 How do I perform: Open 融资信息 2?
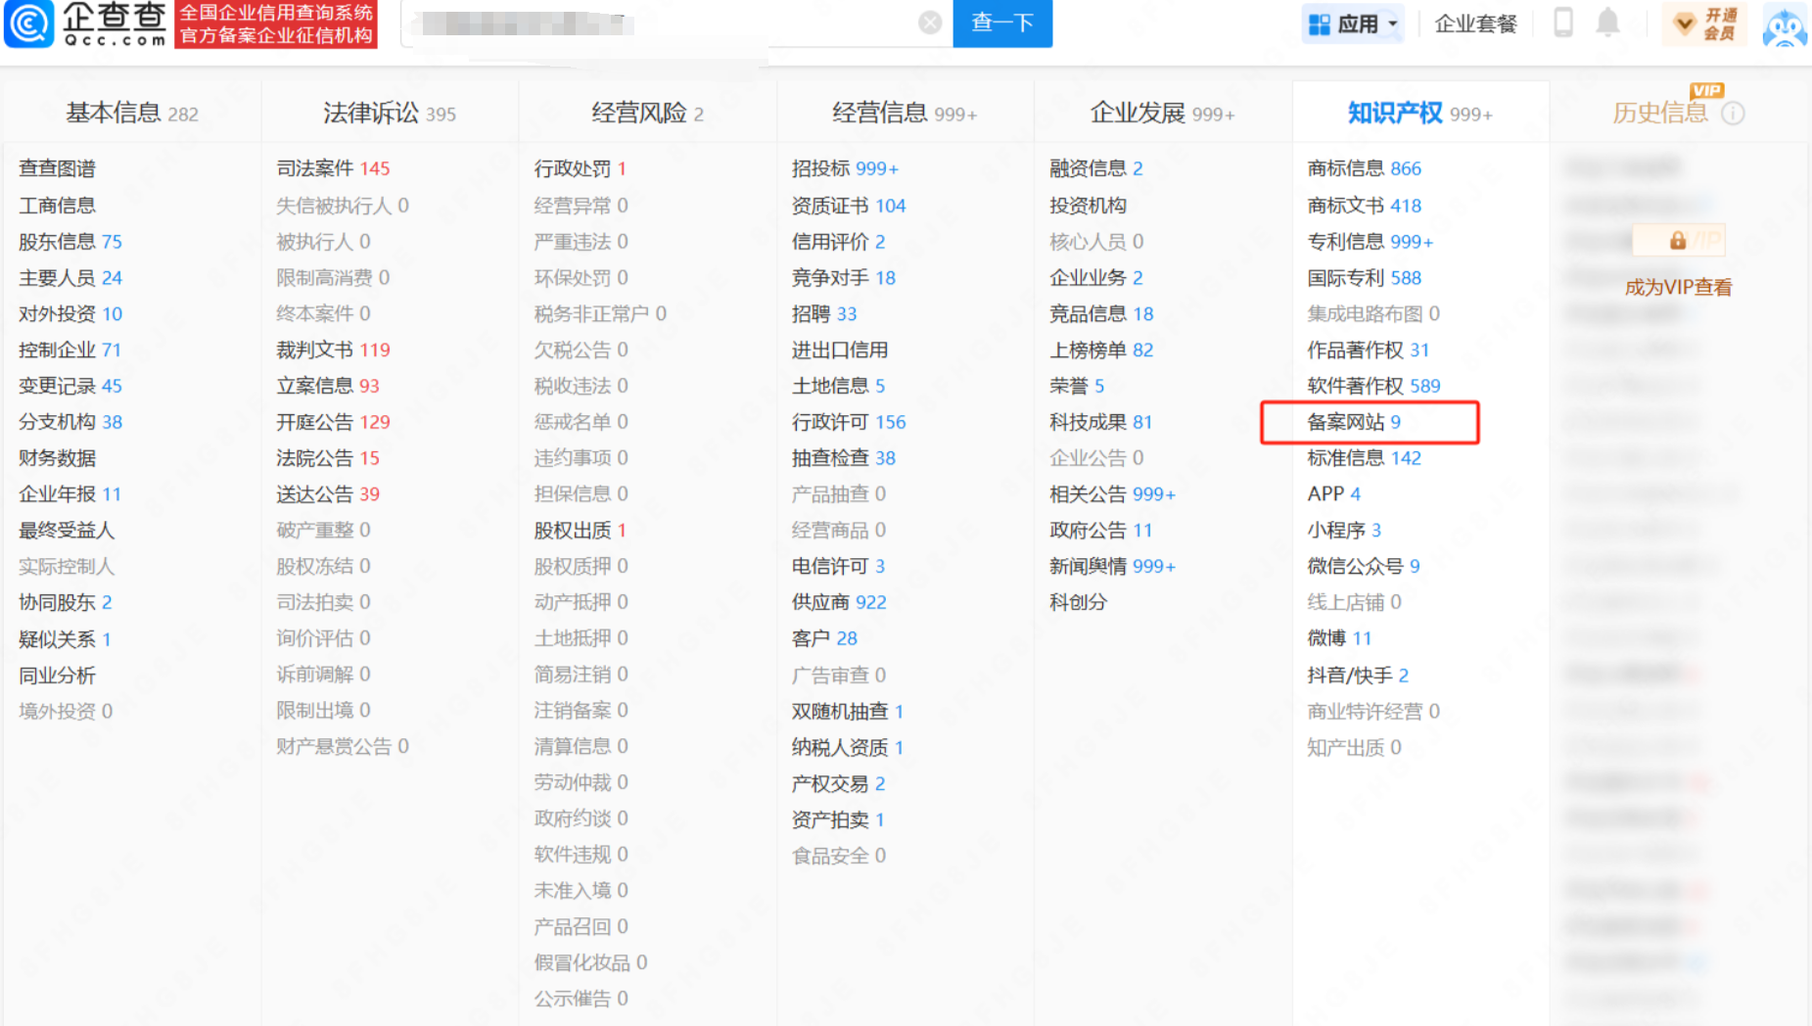pyautogui.click(x=1096, y=168)
